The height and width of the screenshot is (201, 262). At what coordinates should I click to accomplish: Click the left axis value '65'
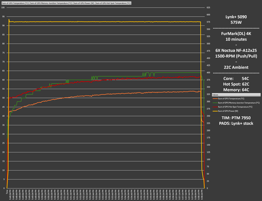[3, 71]
